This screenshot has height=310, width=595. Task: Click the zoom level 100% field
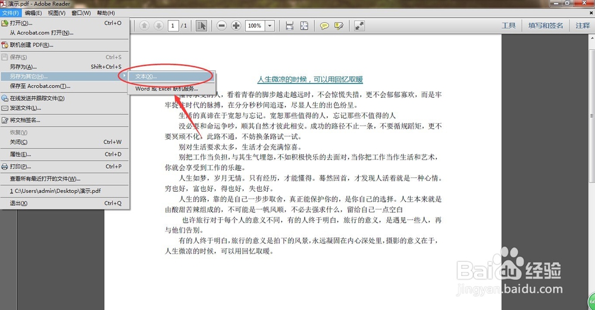click(255, 26)
